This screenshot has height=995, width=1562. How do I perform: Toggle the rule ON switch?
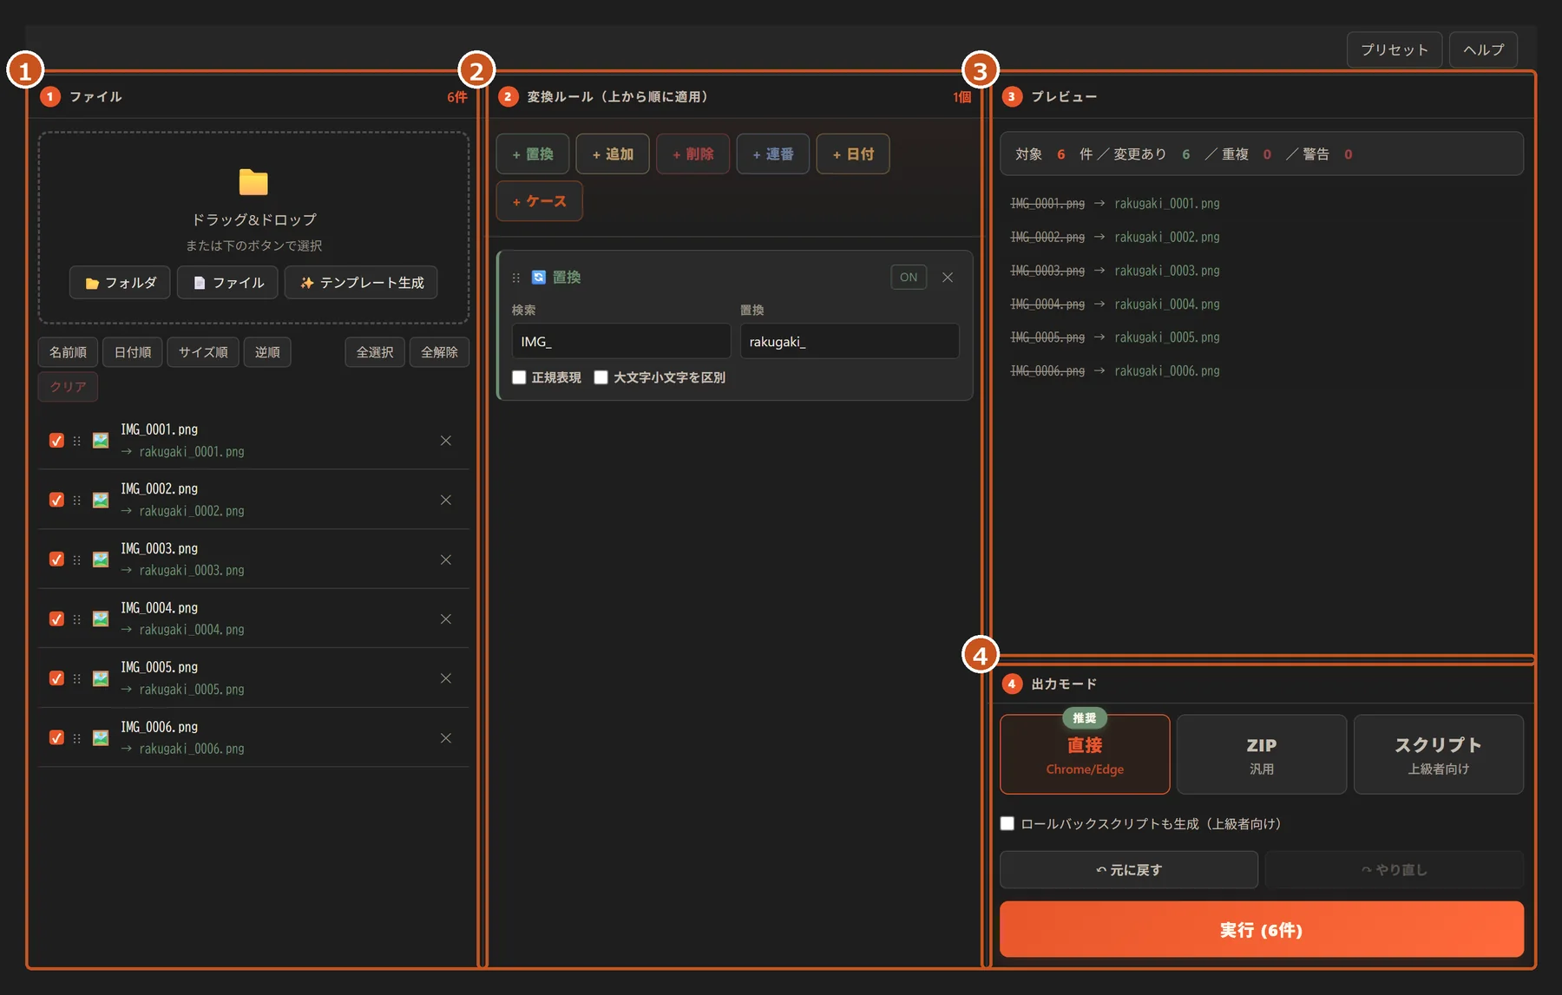[x=909, y=278]
